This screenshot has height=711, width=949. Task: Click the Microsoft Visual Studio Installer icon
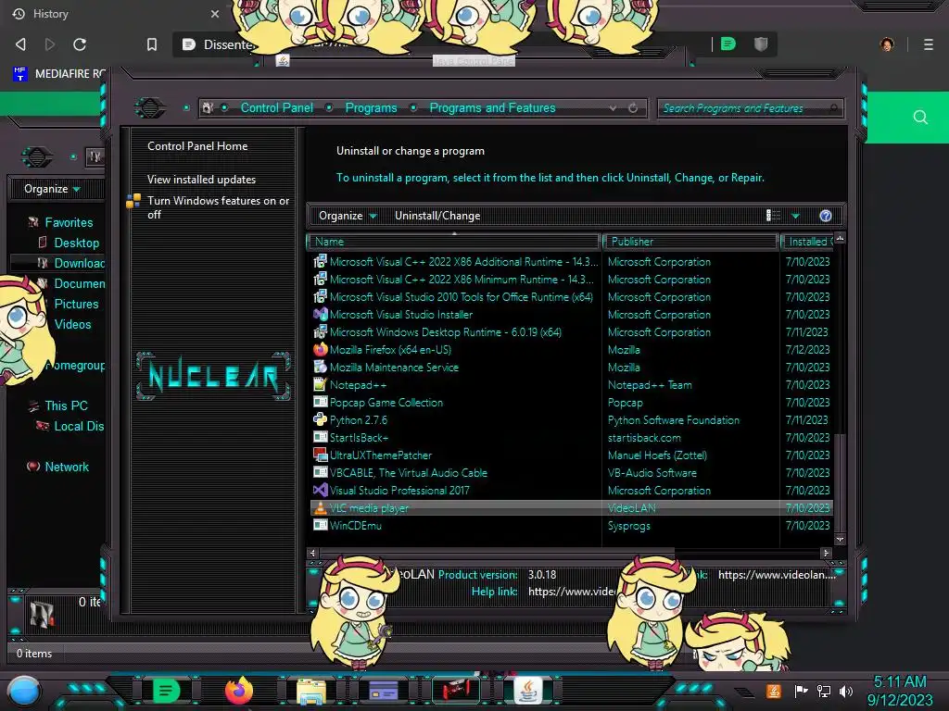click(x=320, y=315)
